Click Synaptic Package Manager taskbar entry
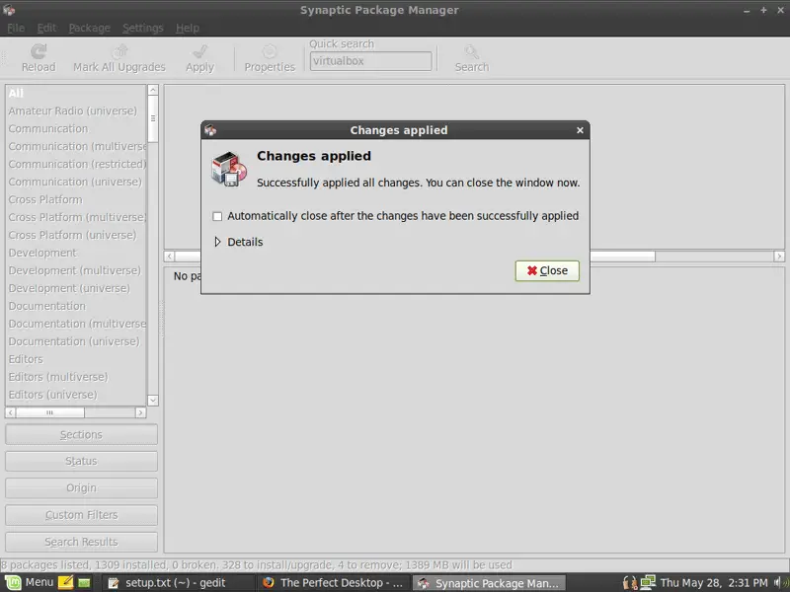This screenshot has width=790, height=592. point(489,583)
